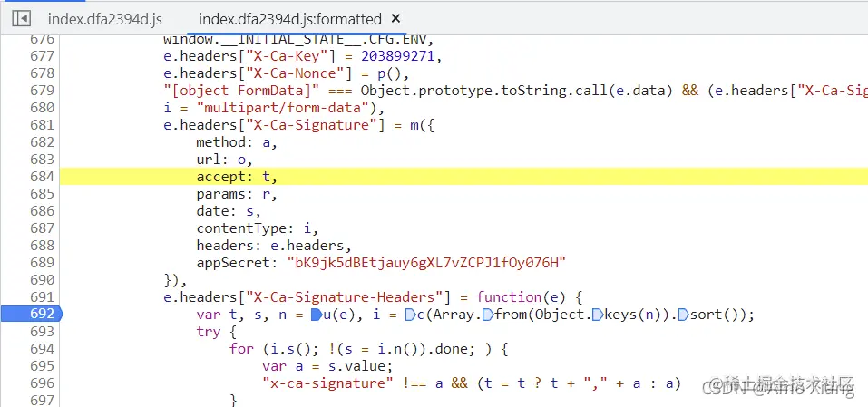The image size is (868, 407).
Task: Click line number 691 in the gutter
Action: click(42, 297)
